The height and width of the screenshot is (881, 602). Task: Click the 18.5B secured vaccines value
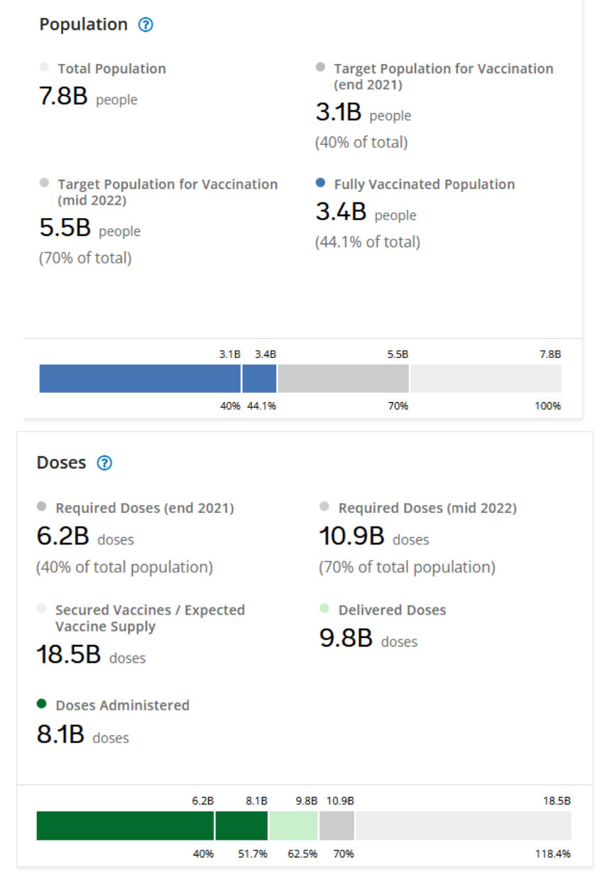69,655
